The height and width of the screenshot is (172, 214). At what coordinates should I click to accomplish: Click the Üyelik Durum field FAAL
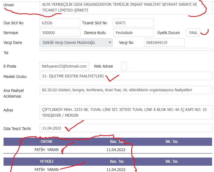tap(193, 33)
